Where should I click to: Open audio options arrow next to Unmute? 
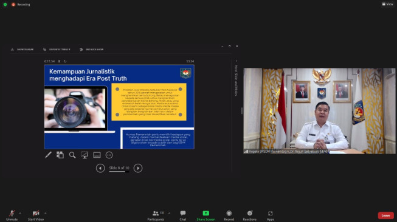20,213
